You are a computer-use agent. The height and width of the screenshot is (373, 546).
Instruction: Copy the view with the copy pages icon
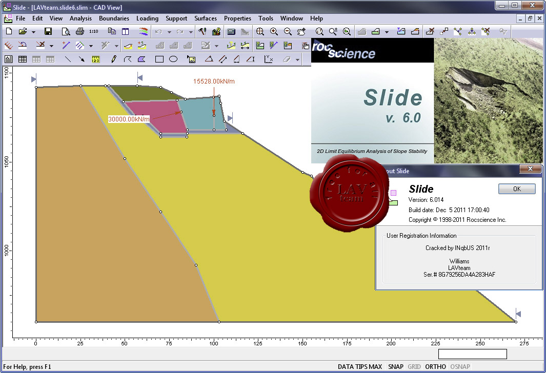tap(112, 32)
